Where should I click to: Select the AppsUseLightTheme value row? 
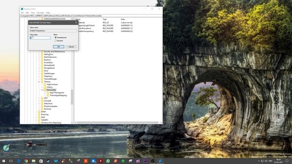[105, 26]
